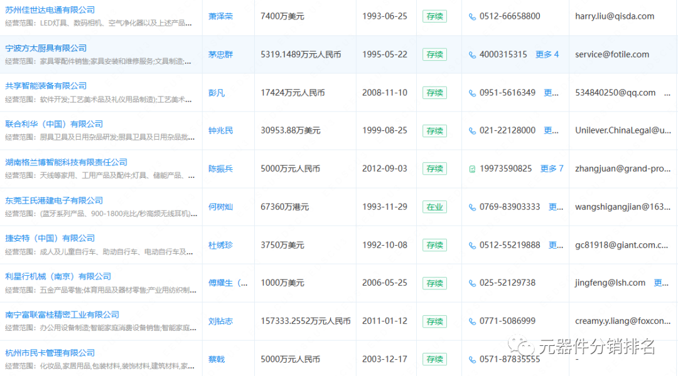Select founding date 1993-06-25

(385, 16)
